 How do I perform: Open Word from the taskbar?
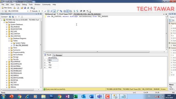coord(91,97)
